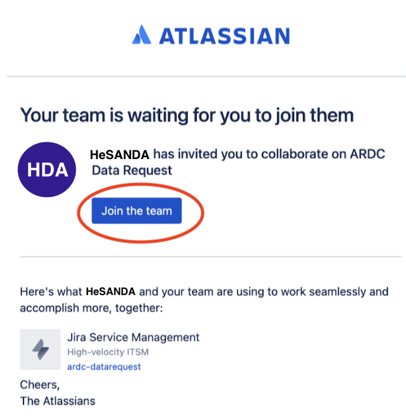Click the Atlassian triangle logo icon

[141, 35]
